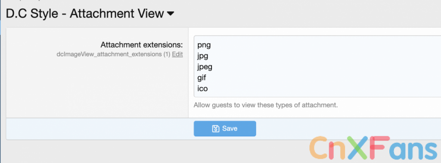Click the Save button
The height and width of the screenshot is (163, 441).
click(x=225, y=129)
